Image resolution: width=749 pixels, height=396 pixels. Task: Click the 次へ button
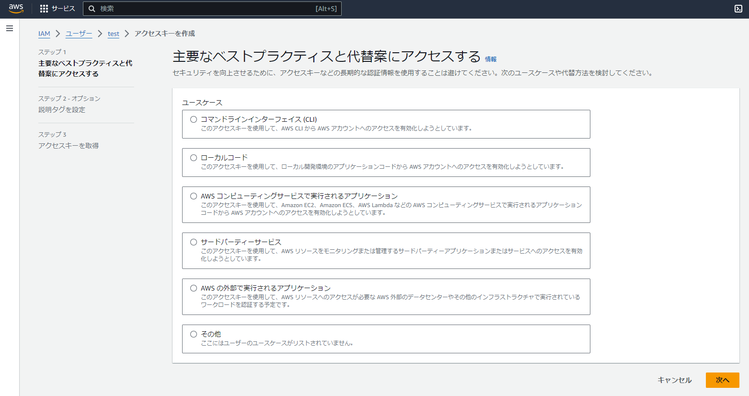723,380
